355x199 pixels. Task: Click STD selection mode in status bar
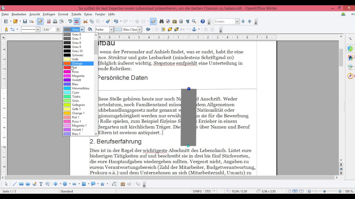pos(208,191)
